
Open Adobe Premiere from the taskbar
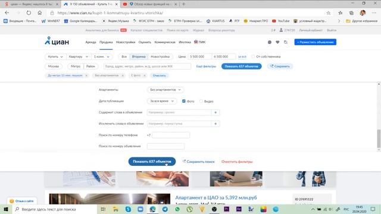(226, 209)
